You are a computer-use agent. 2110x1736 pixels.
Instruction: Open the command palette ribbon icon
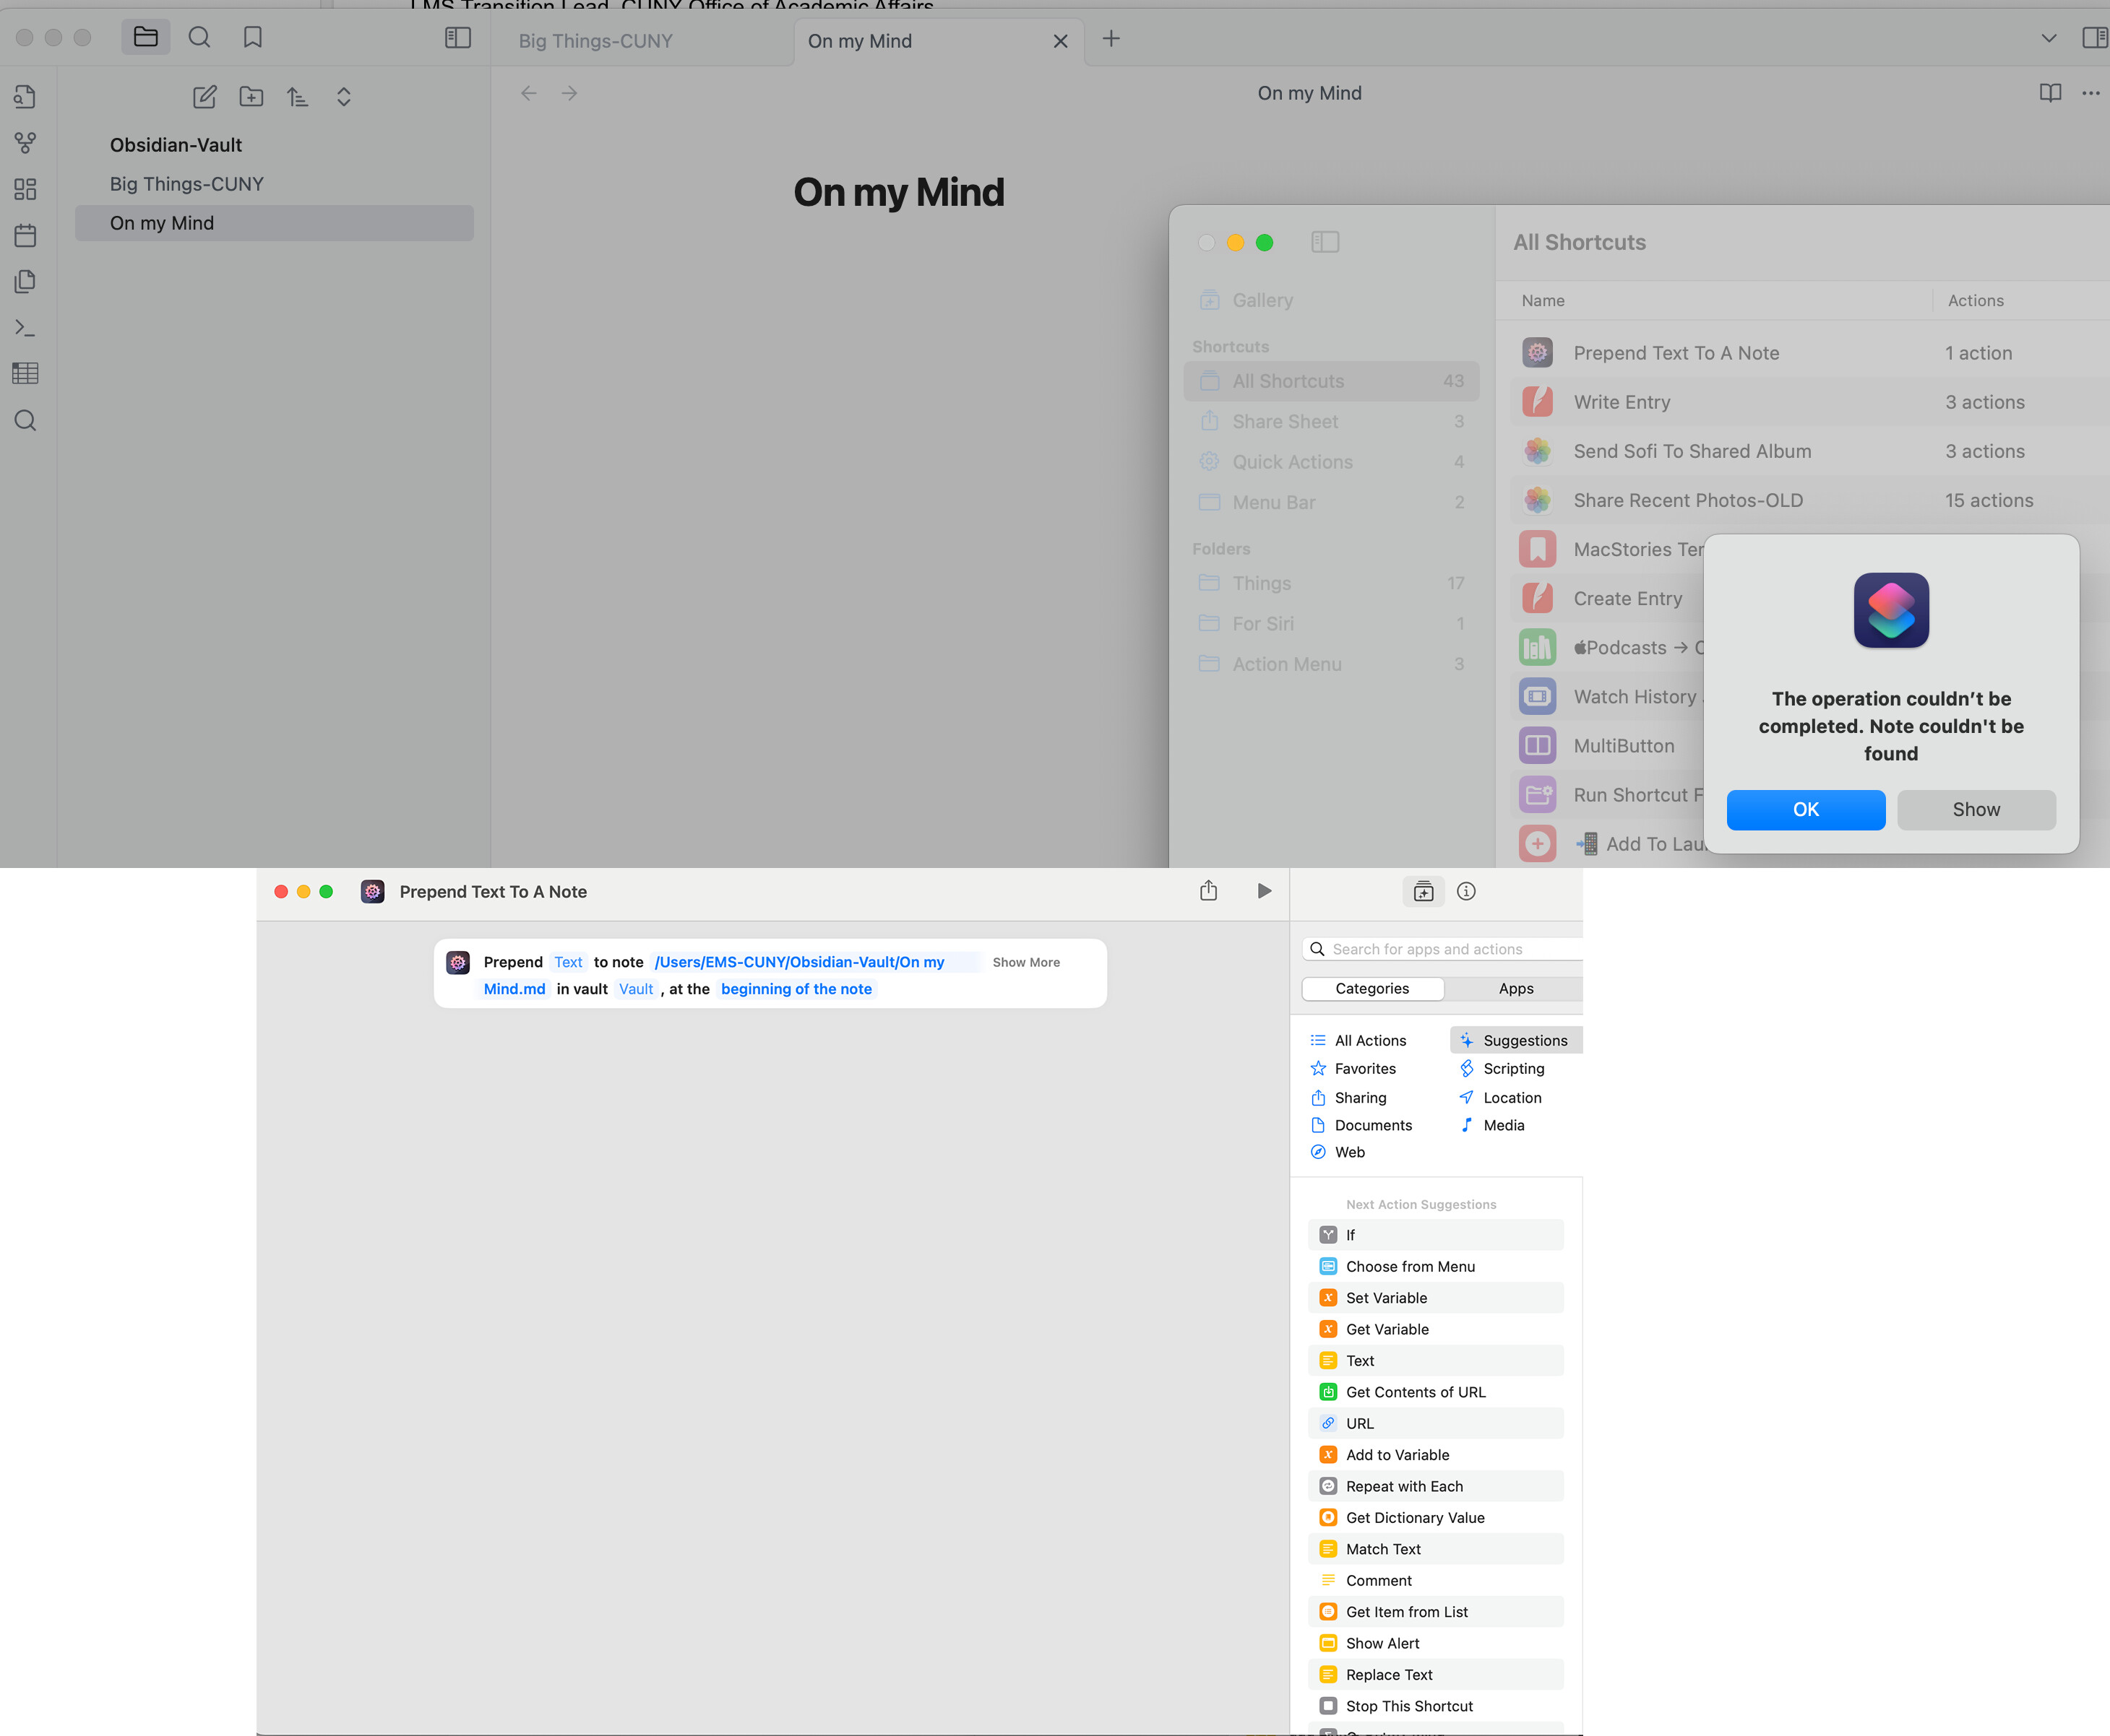25,328
